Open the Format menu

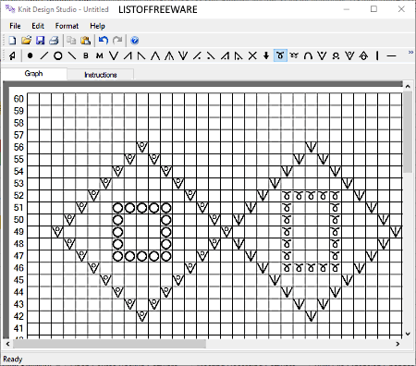tap(67, 26)
